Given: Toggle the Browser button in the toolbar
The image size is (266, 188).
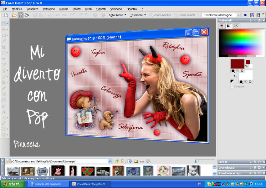Looking at the screenshot, I should tap(21, 15).
